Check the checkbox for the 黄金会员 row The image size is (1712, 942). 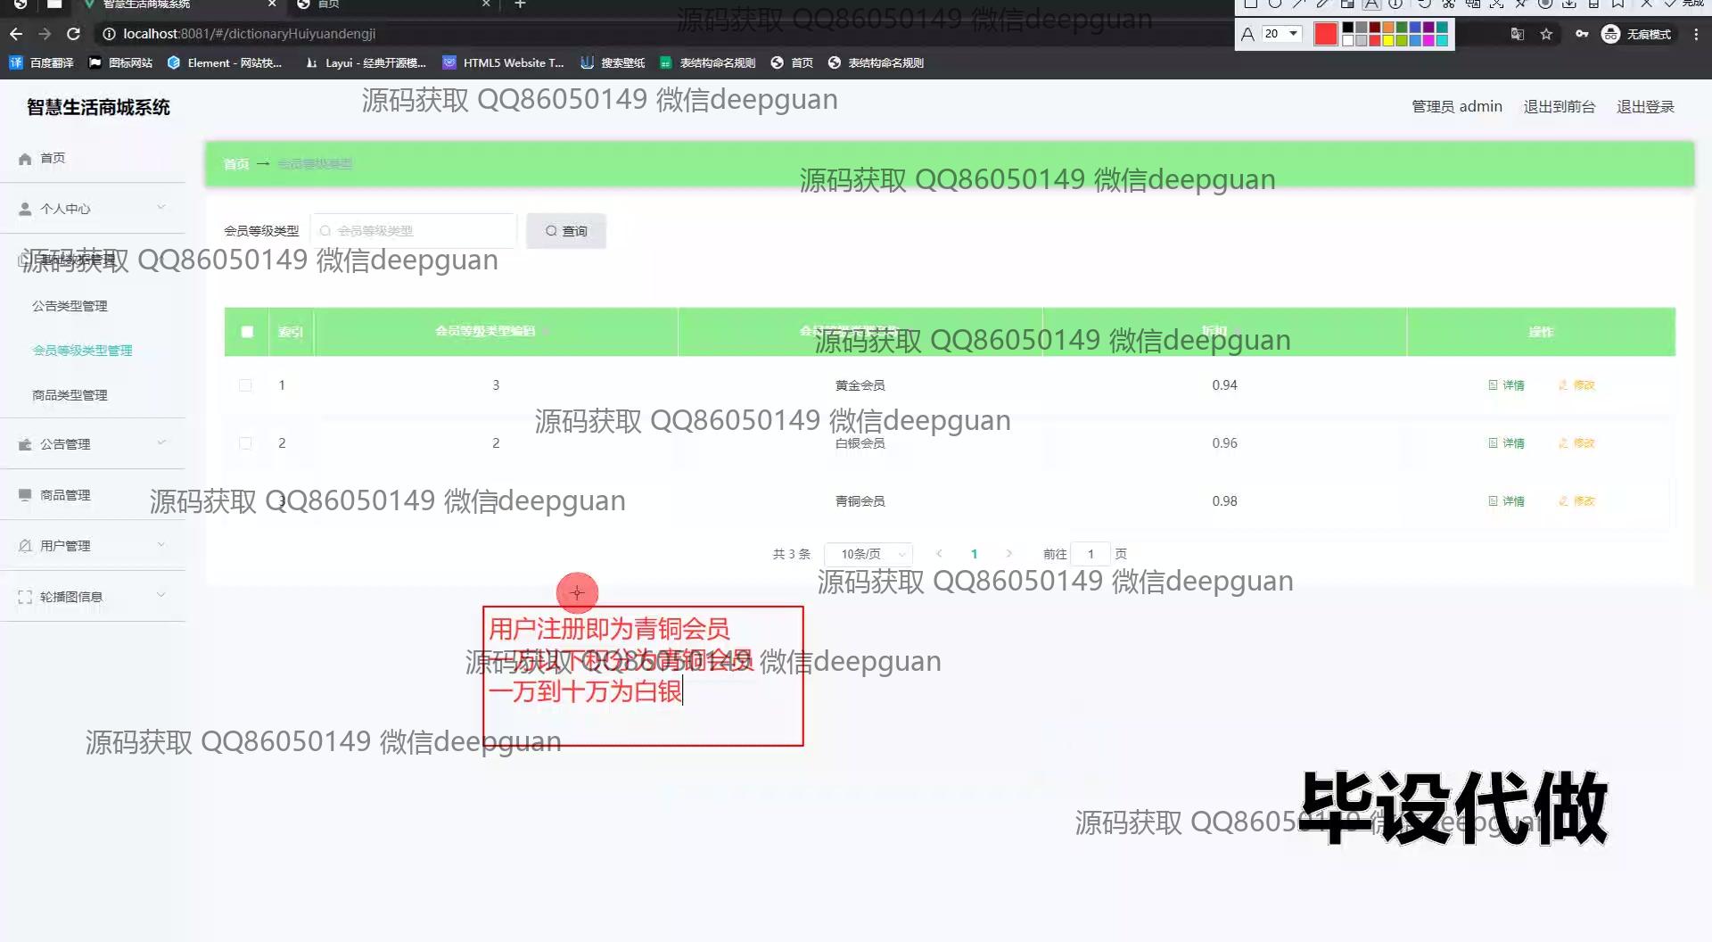point(245,385)
